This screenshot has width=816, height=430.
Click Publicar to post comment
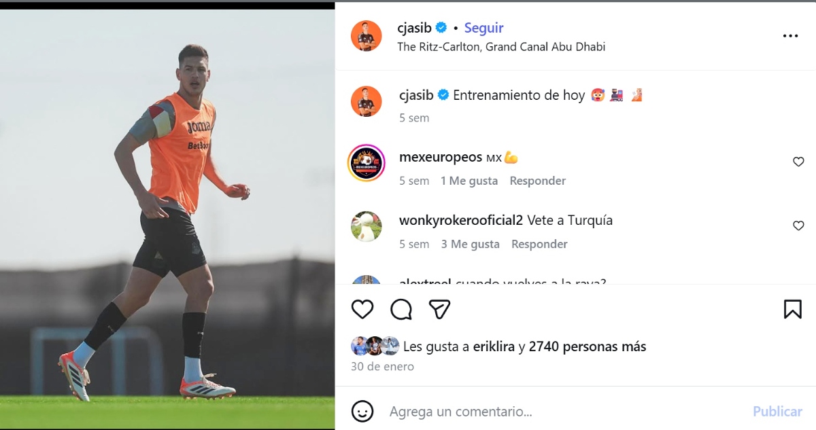pos(777,412)
